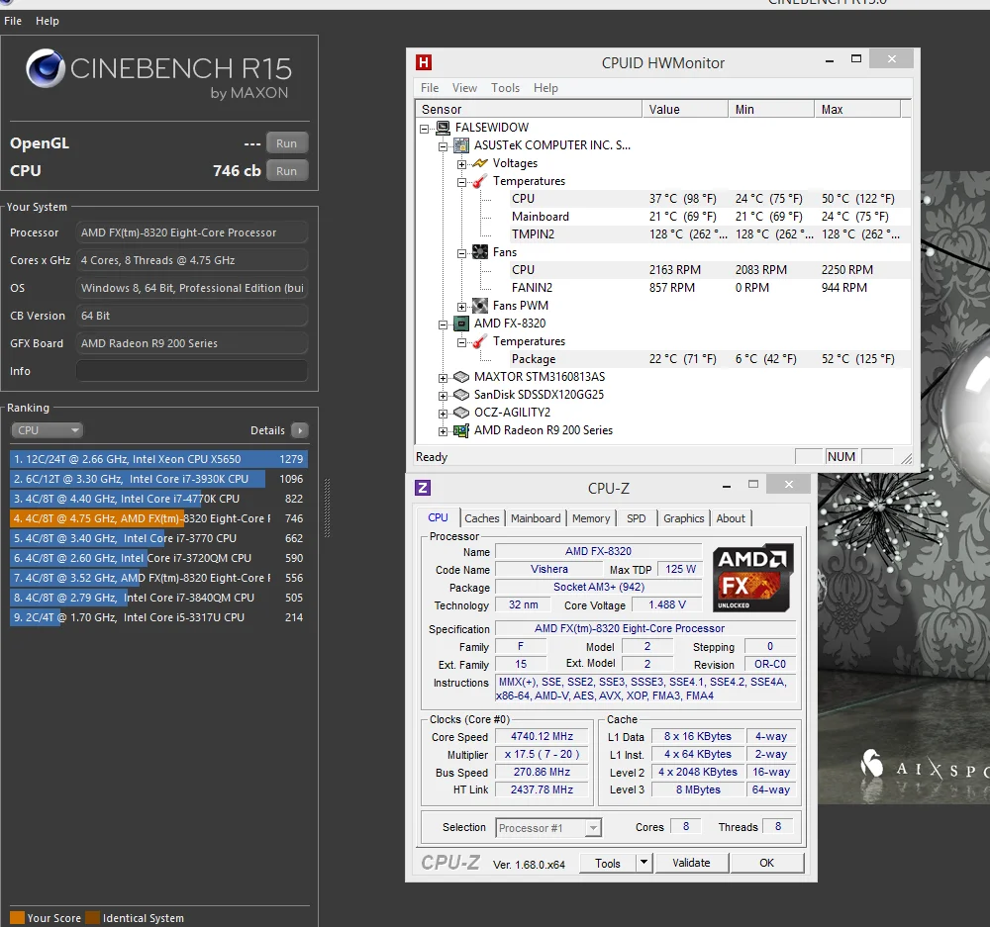Click the Fans PWM fan icon
Screen dimensions: 990x927
480,306
